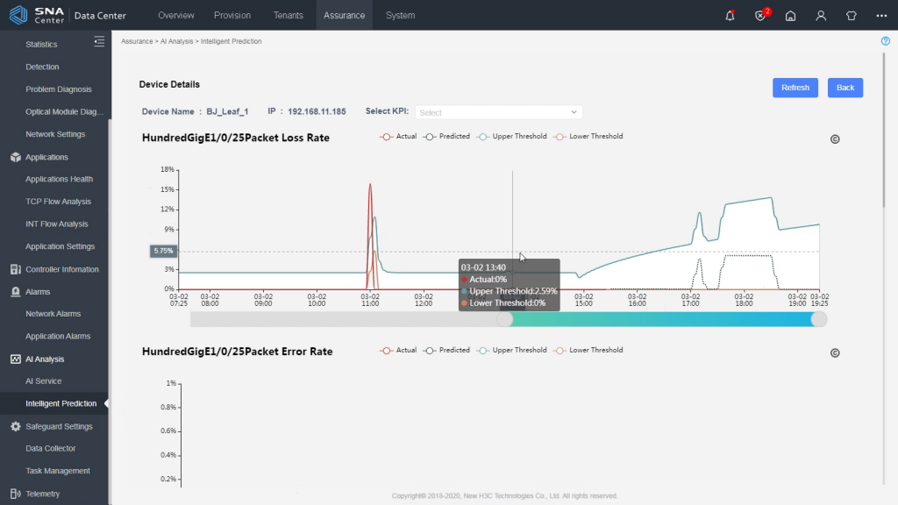Open the Select KPI dropdown
This screenshot has height=505, width=898.
(498, 112)
